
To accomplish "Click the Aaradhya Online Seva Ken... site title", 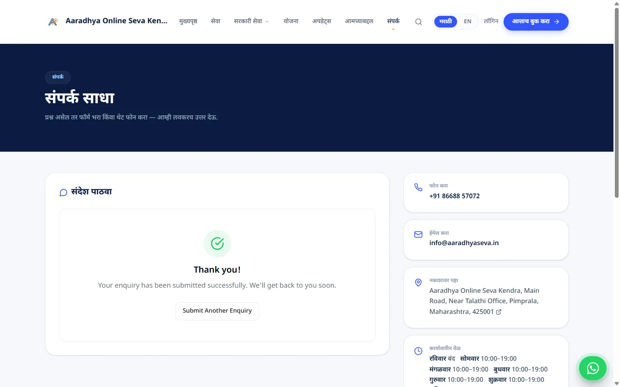I will [117, 21].
